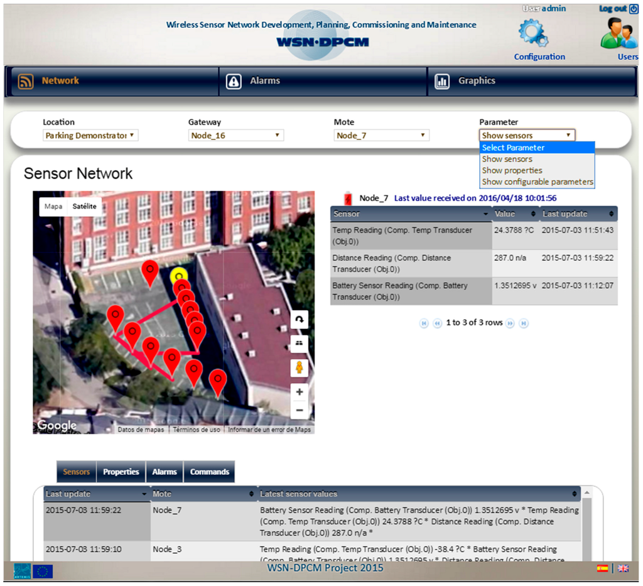
Task: Click the Street View pegman icon
Action: (300, 367)
